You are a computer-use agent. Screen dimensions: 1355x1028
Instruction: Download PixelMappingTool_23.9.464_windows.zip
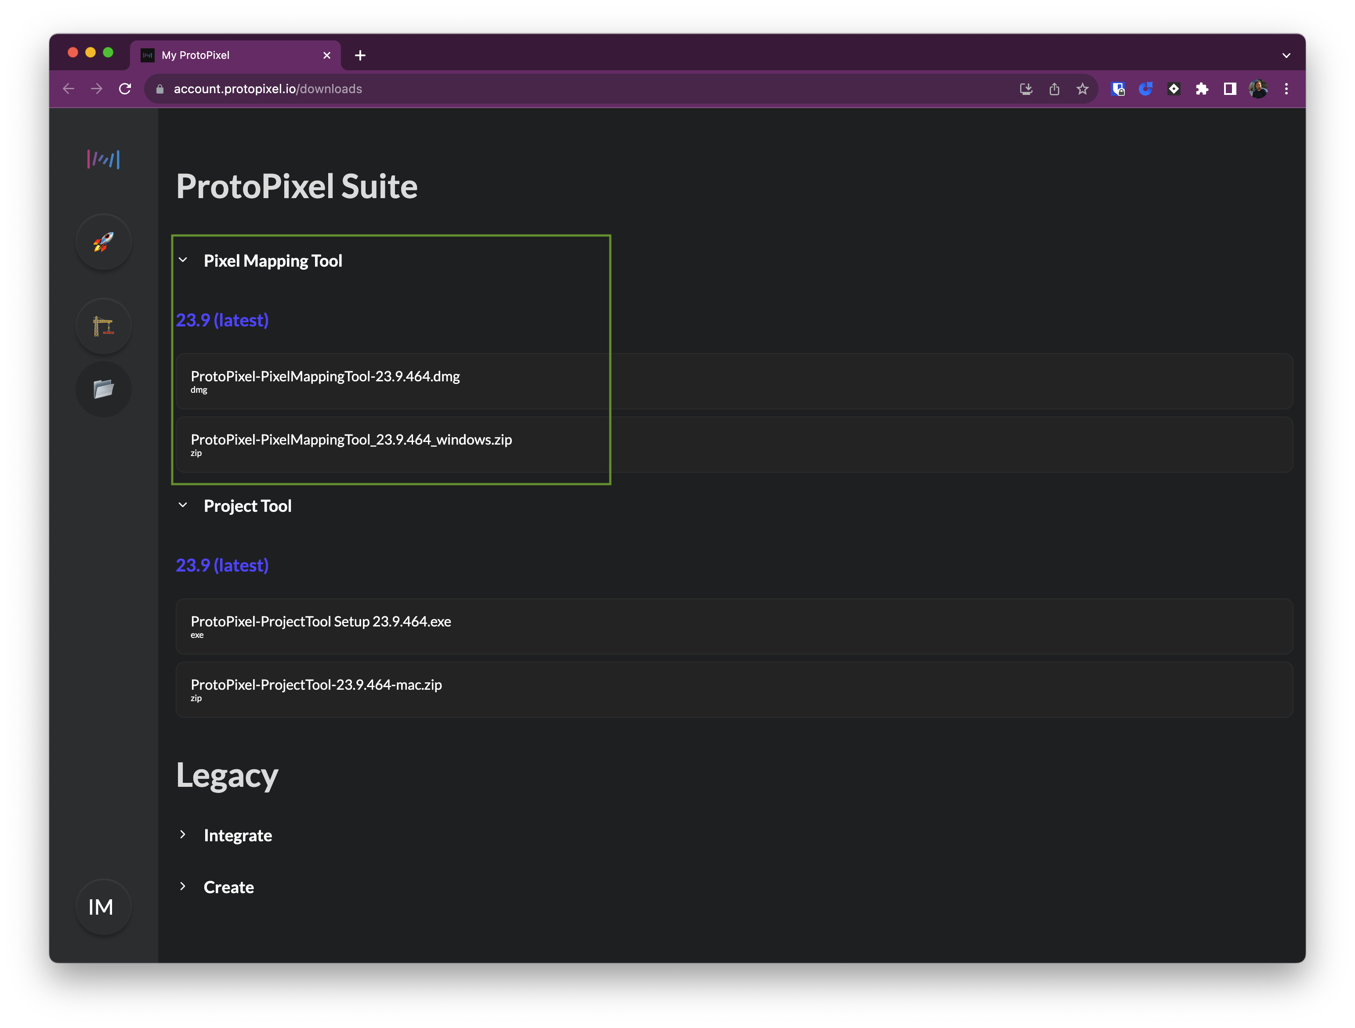(x=734, y=445)
